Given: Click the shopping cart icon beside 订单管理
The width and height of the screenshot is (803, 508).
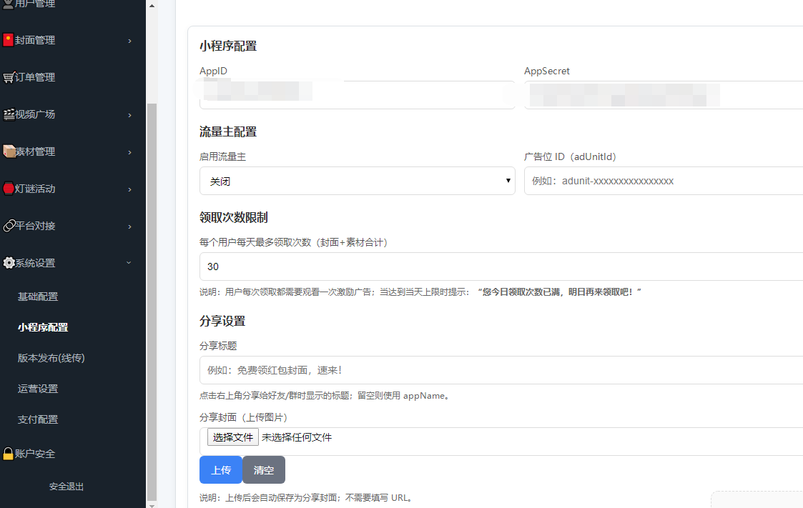Looking at the screenshot, I should 9,77.
